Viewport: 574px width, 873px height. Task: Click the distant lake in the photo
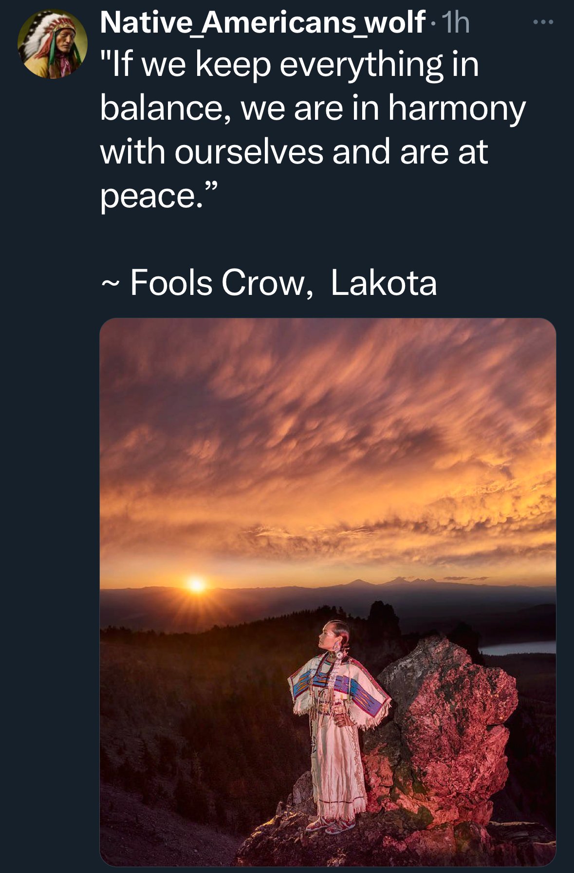pyautogui.click(x=517, y=648)
